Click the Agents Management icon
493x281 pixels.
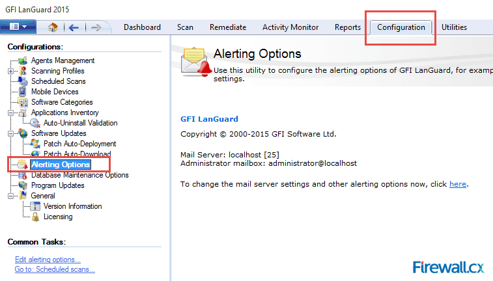(x=23, y=60)
